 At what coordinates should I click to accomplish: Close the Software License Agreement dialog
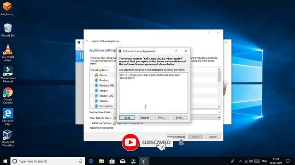[186, 51]
